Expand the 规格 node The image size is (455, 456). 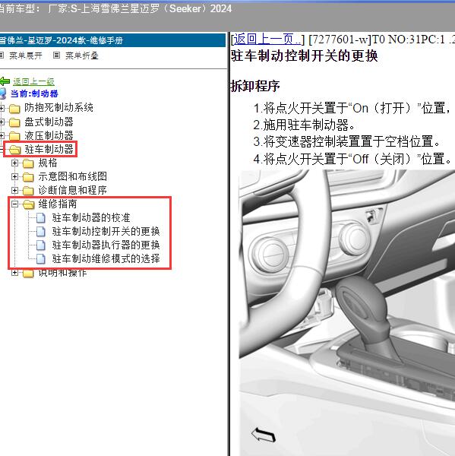(14, 163)
